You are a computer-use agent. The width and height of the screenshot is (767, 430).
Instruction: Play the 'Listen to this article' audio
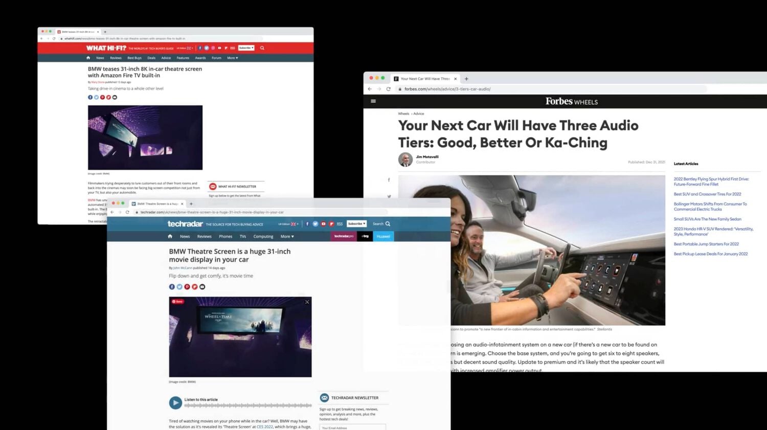pos(175,403)
